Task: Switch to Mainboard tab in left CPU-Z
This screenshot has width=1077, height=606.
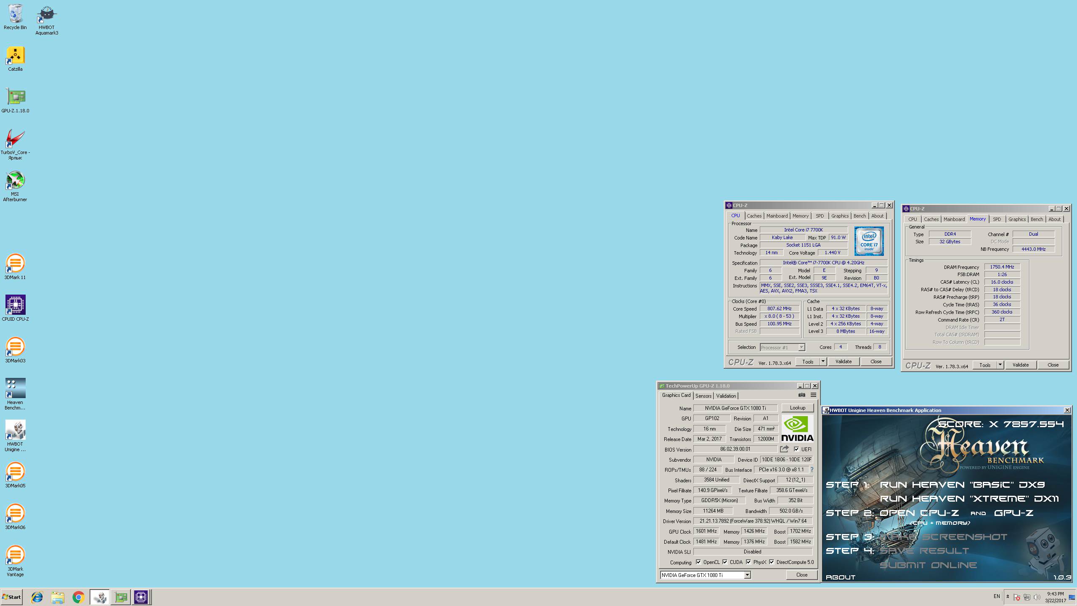Action: pos(777,216)
